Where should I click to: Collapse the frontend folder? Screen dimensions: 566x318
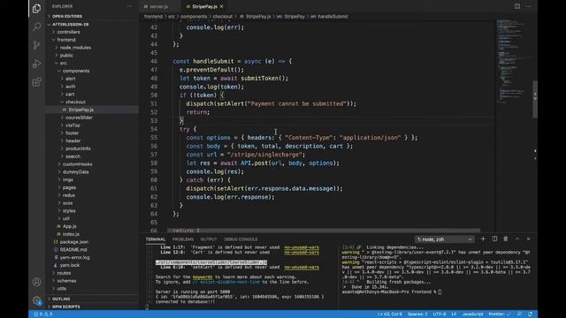66,40
